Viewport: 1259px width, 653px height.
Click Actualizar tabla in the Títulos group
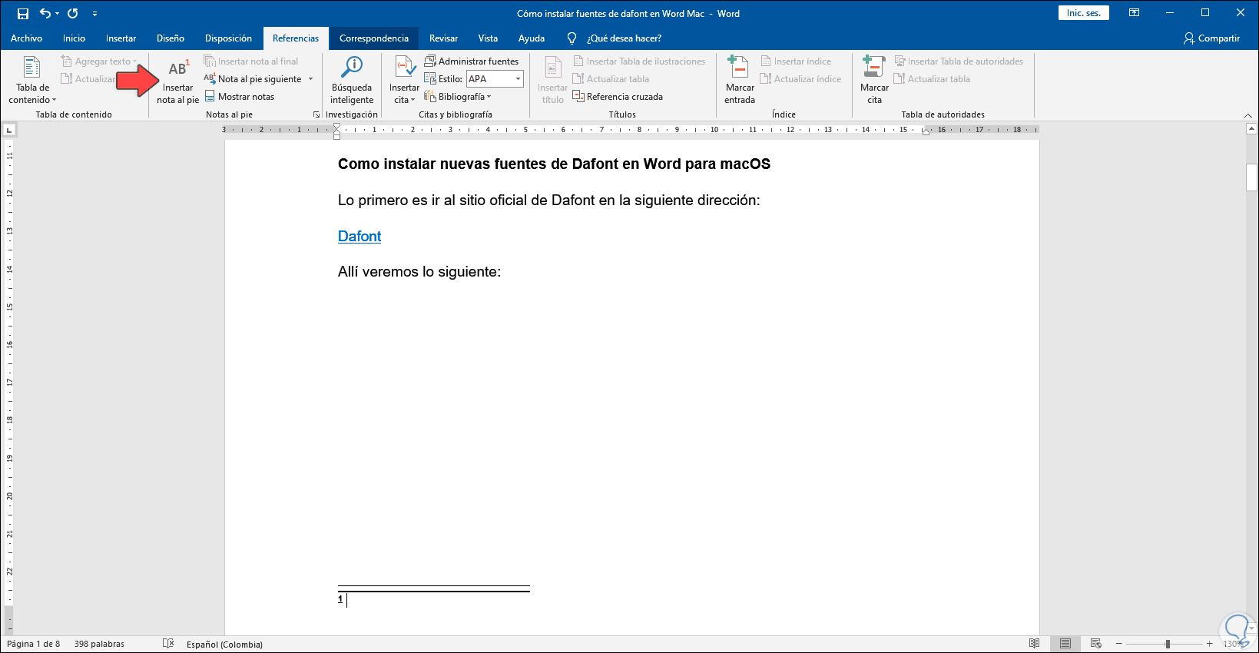point(611,79)
